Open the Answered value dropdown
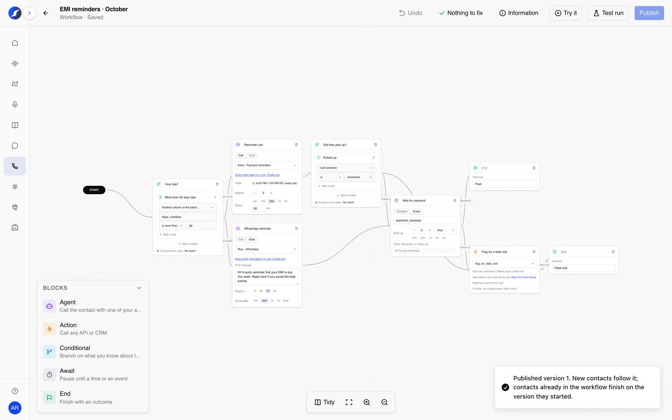The width and height of the screenshot is (672, 420). (360, 177)
